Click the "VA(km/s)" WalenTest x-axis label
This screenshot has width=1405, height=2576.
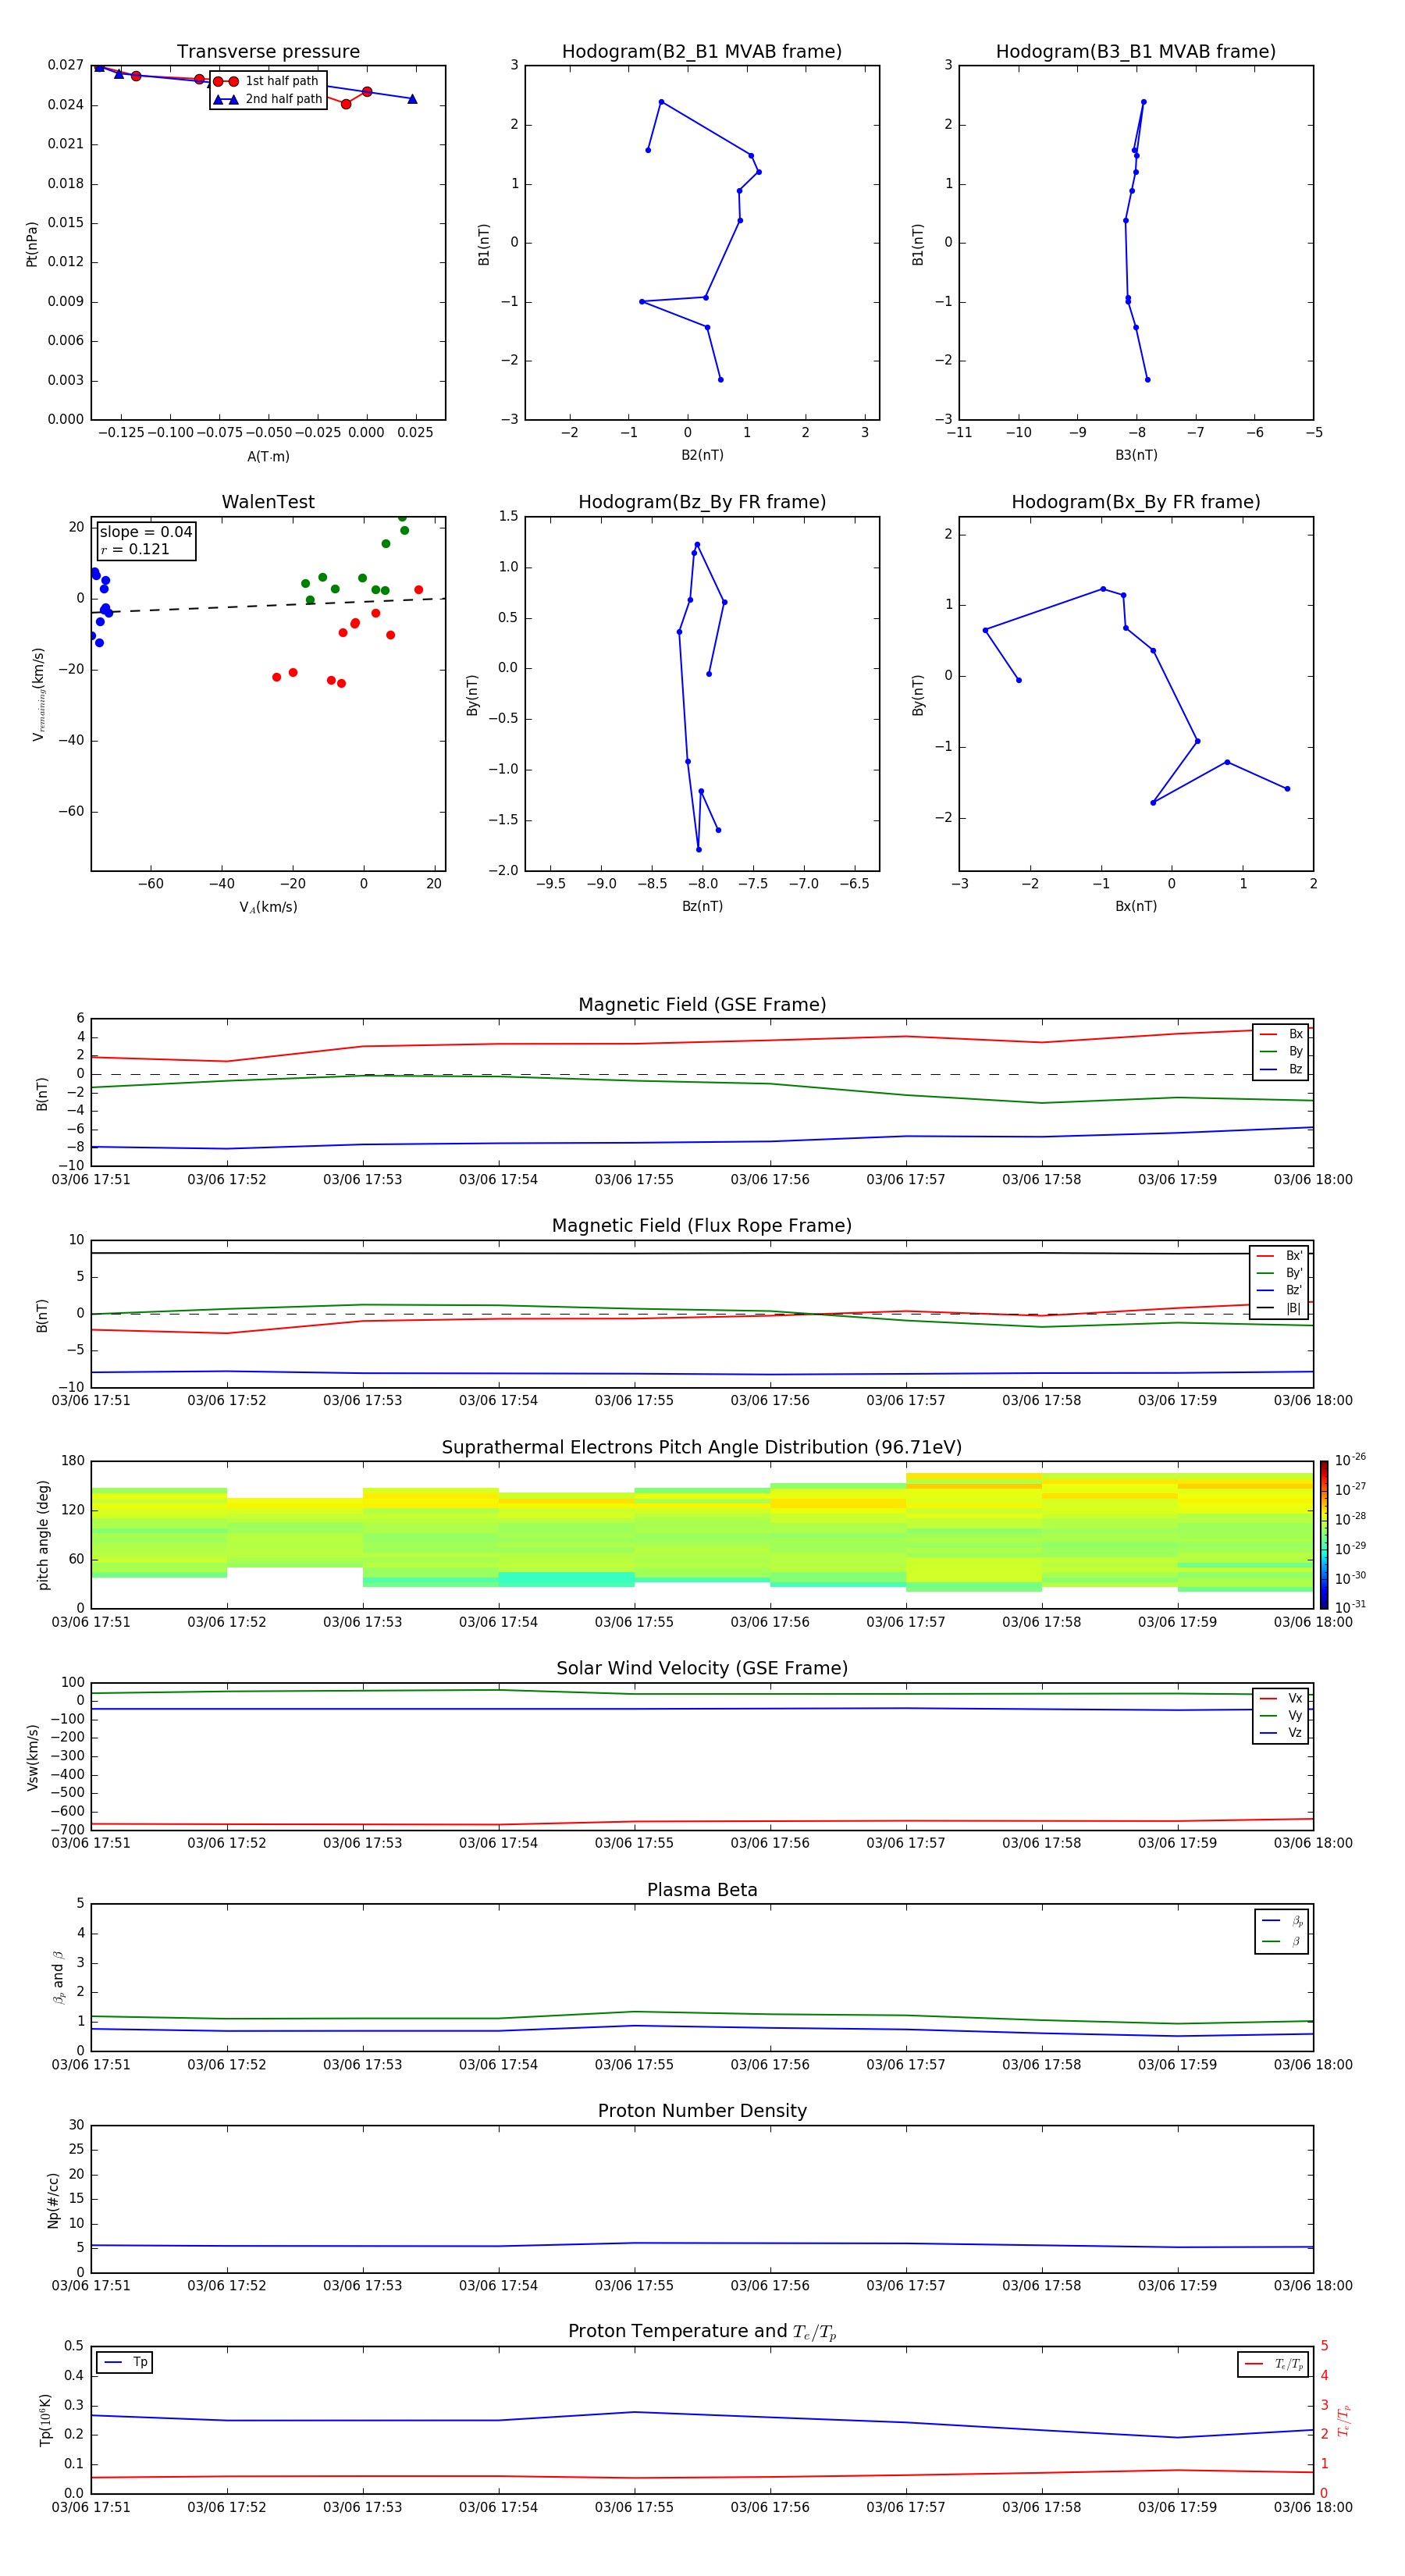pos(268,908)
